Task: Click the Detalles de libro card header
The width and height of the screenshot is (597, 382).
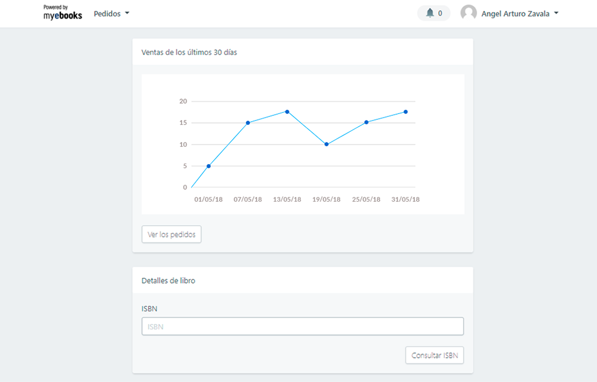Action: (168, 281)
